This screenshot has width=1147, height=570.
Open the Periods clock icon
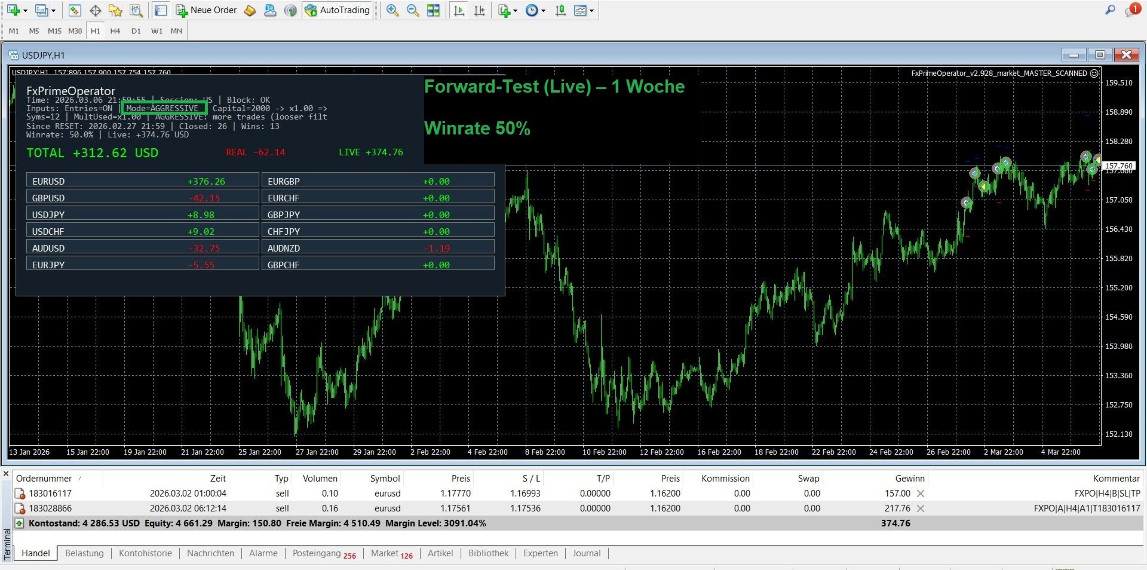[x=532, y=10]
